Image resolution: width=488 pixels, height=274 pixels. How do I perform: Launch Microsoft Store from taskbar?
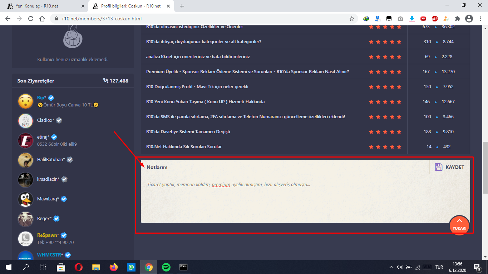point(61,267)
